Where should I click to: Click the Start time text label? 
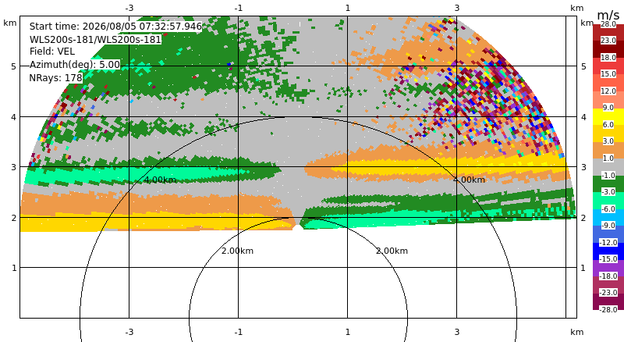[x=115, y=27]
